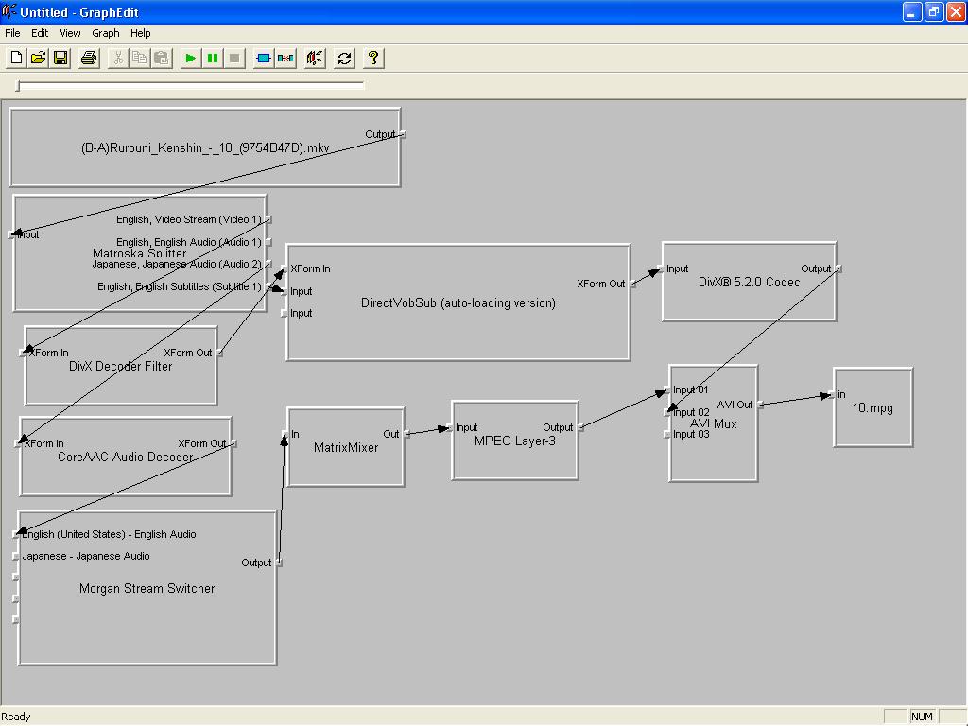Image resolution: width=968 pixels, height=726 pixels.
Task: Select the CoreAAC Audio Decoder filter
Action: [x=126, y=457]
